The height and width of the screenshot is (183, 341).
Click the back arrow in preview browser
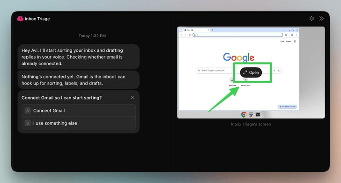(181, 35)
